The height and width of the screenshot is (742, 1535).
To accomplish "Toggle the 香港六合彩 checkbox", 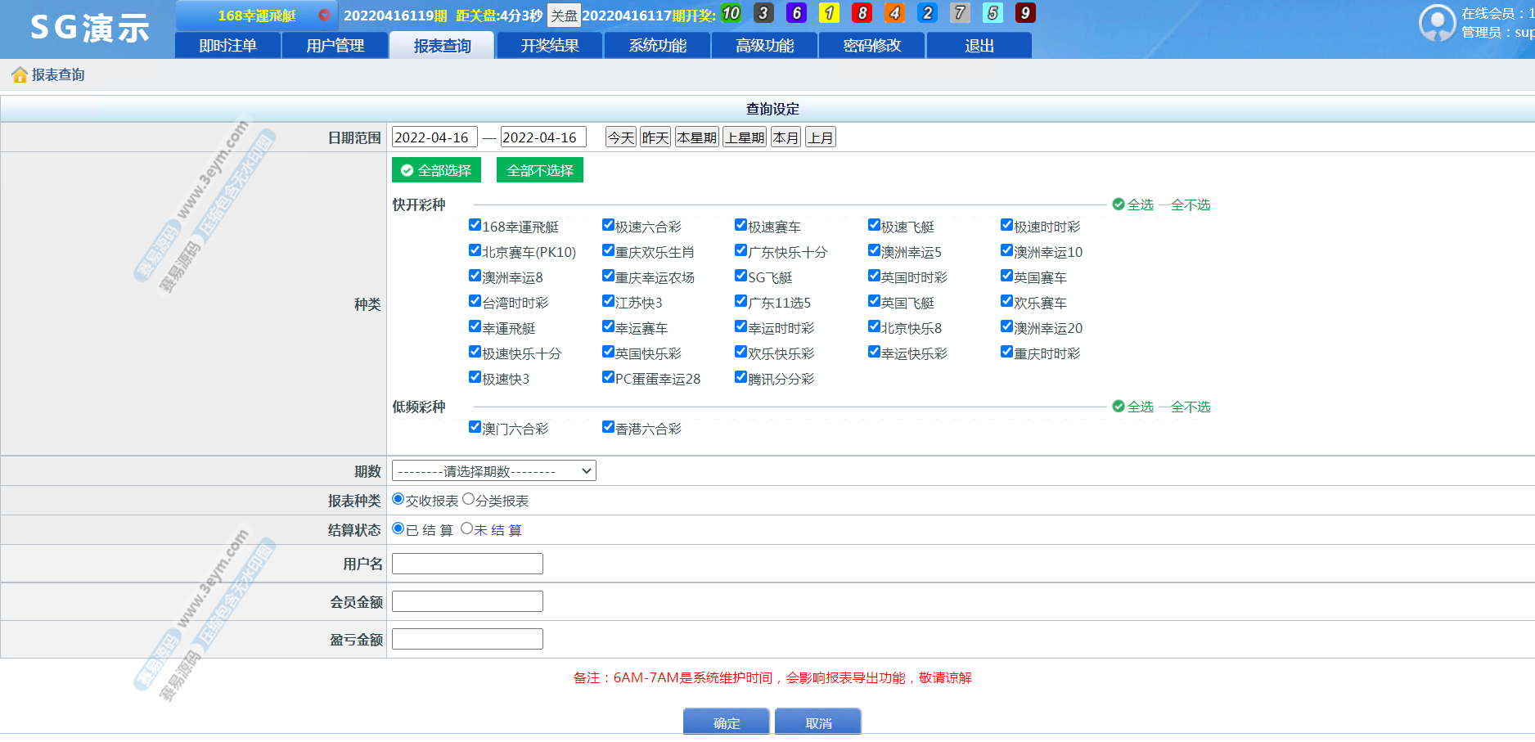I will (608, 427).
